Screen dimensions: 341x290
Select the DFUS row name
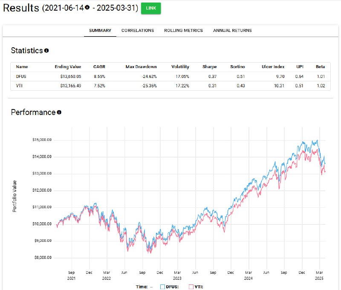pyautogui.click(x=21, y=77)
